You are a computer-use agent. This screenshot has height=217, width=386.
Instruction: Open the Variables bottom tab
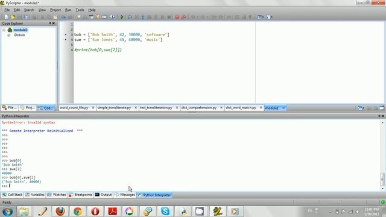pos(35,195)
